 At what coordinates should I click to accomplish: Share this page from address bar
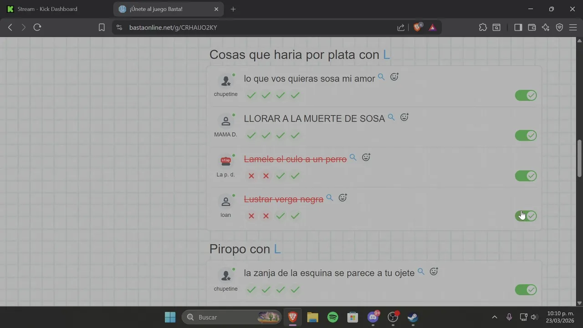401,27
